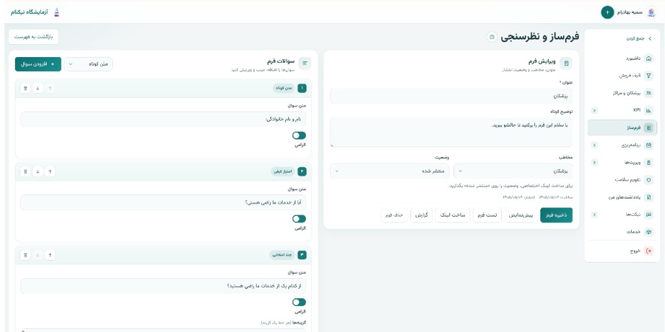This screenshot has height=332, width=665.
Task: Click the توضیح کوتاه description textarea
Action: pos(451,132)
